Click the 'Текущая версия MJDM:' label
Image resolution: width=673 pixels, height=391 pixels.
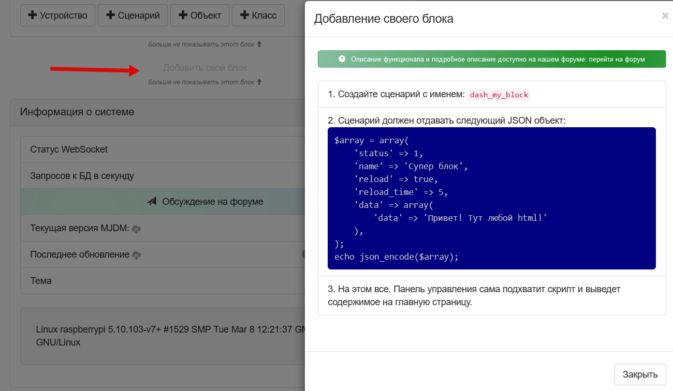click(79, 228)
